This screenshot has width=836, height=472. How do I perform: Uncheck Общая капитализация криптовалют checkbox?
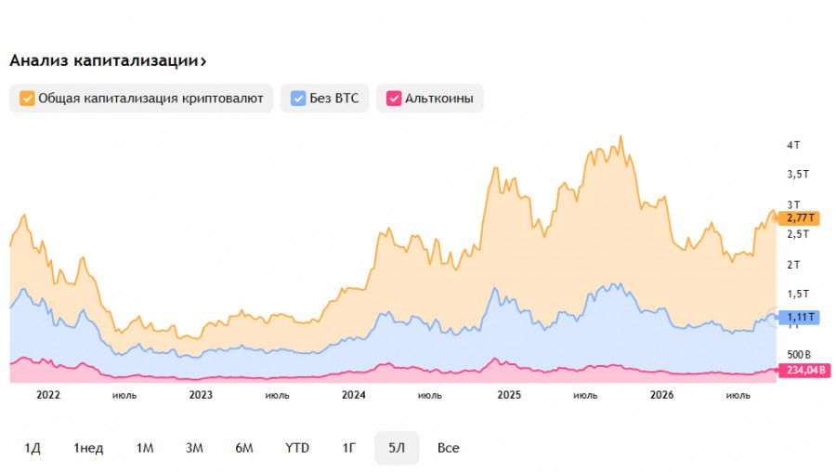pyautogui.click(x=27, y=98)
